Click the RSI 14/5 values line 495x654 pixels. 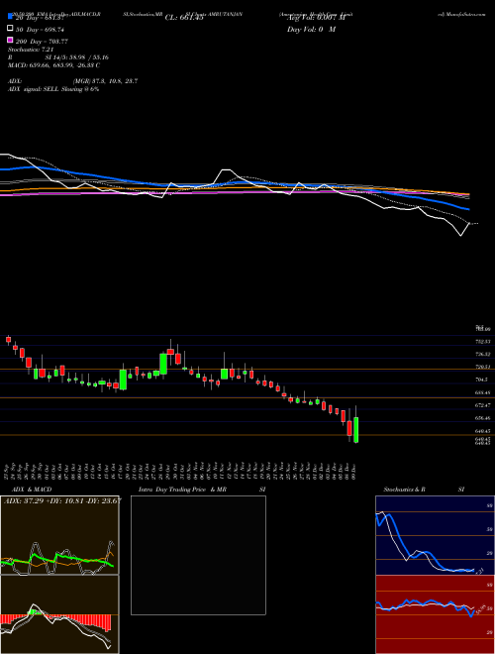[58, 57]
